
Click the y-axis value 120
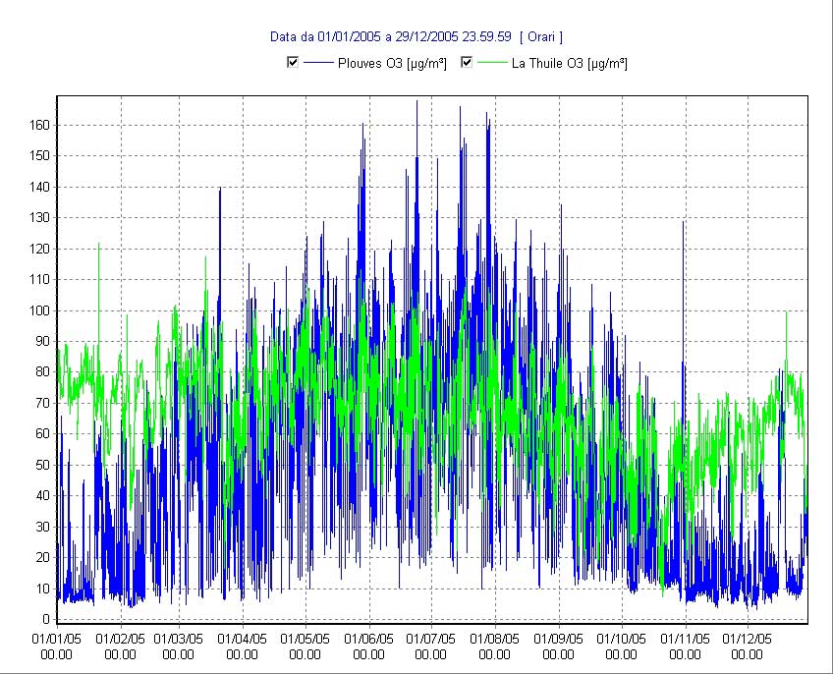(39, 249)
